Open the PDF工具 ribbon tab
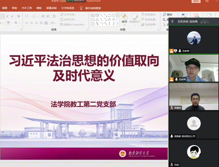 (x=27, y=8)
